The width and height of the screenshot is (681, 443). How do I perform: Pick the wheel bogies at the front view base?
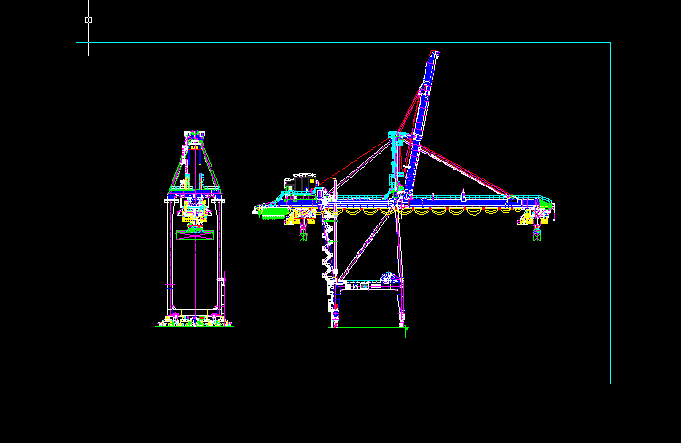coord(194,320)
